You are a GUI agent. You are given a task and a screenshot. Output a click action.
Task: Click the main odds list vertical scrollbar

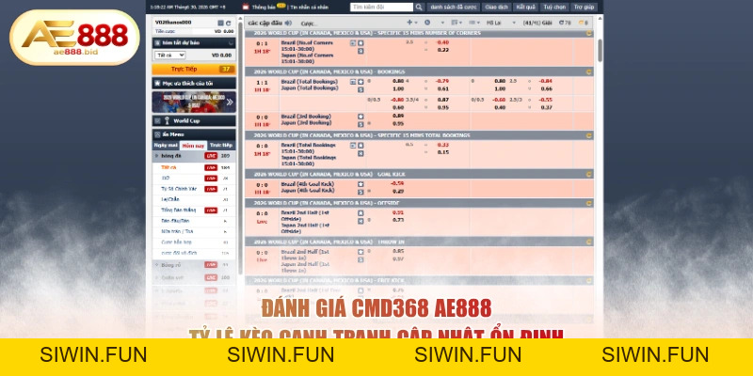click(x=600, y=51)
